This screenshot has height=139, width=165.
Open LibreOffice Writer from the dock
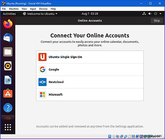click(8, 80)
